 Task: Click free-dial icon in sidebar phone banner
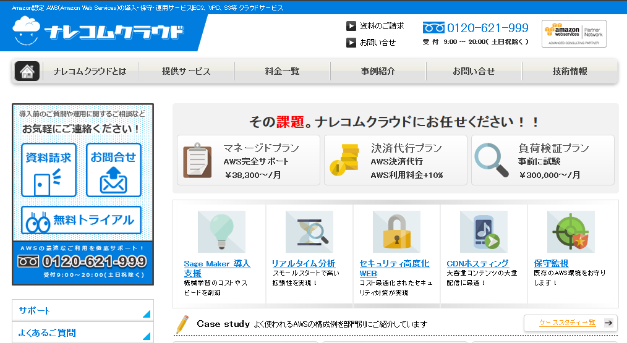pyautogui.click(x=28, y=261)
